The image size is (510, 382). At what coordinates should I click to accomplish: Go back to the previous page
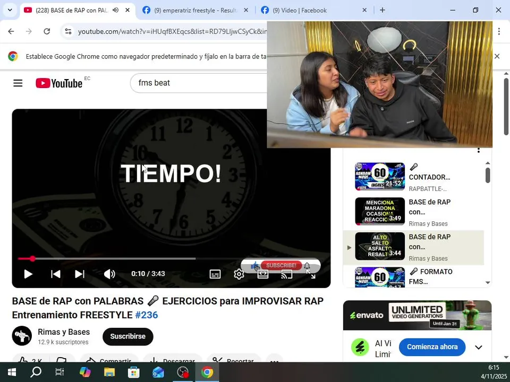point(11,31)
